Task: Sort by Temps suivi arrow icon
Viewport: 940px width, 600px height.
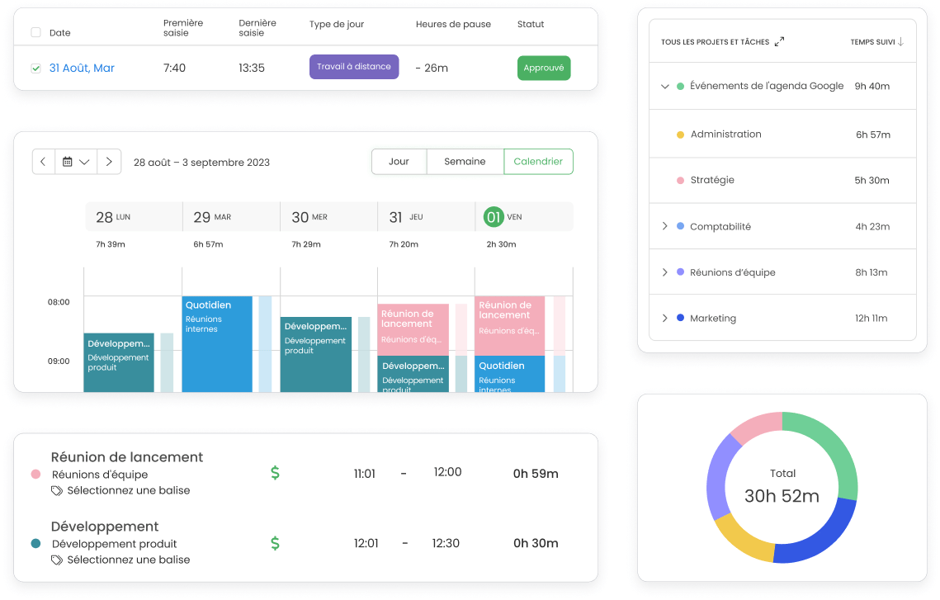Action: (x=900, y=41)
